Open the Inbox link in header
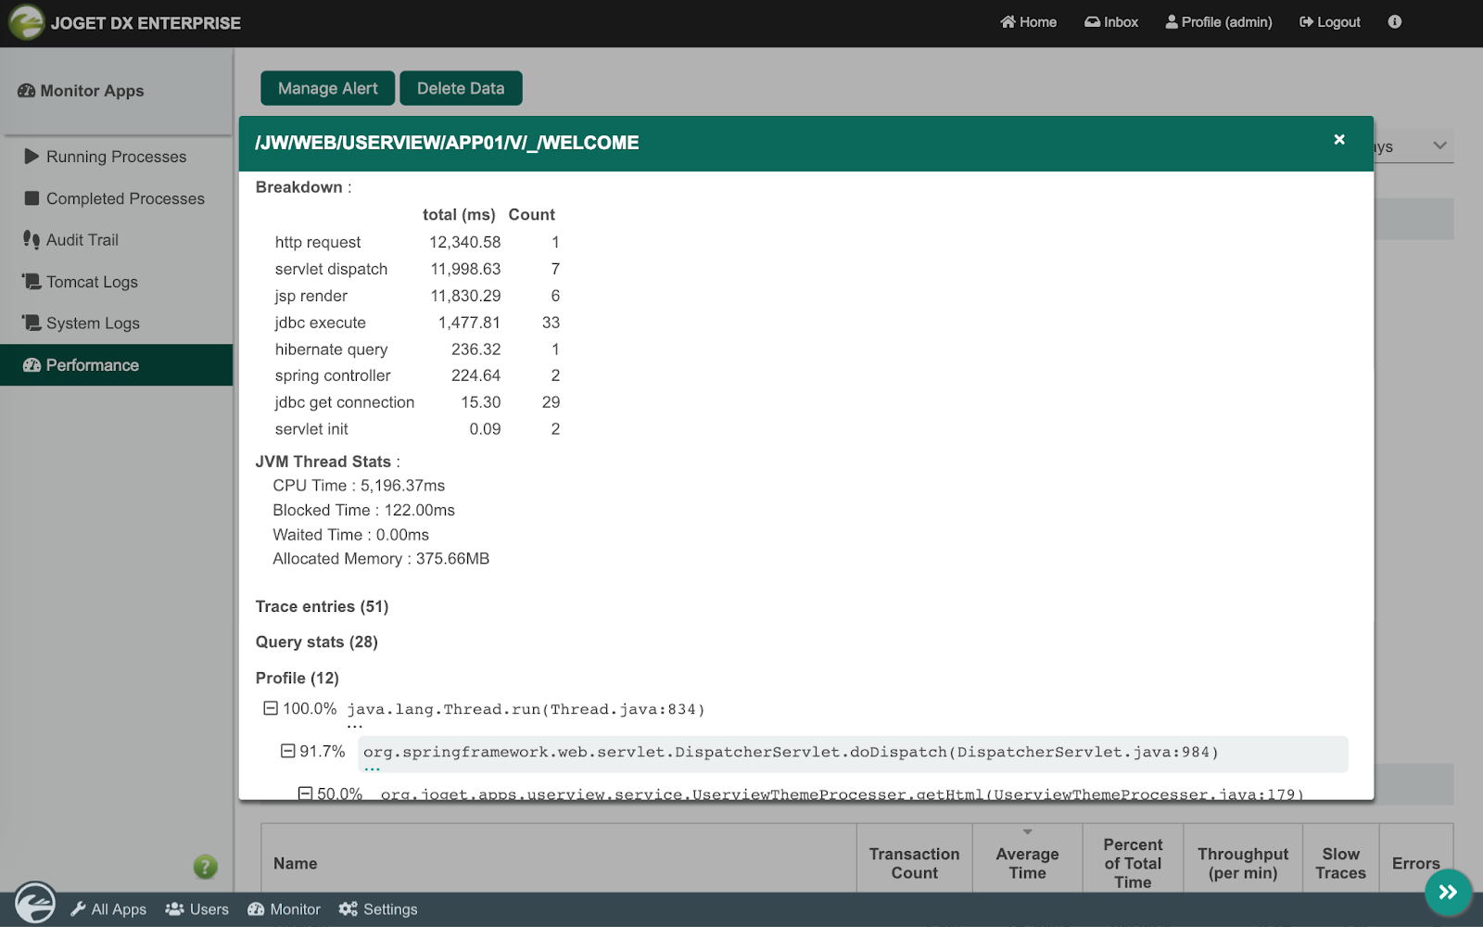Viewport: 1483px width, 927px height. pyautogui.click(x=1111, y=22)
